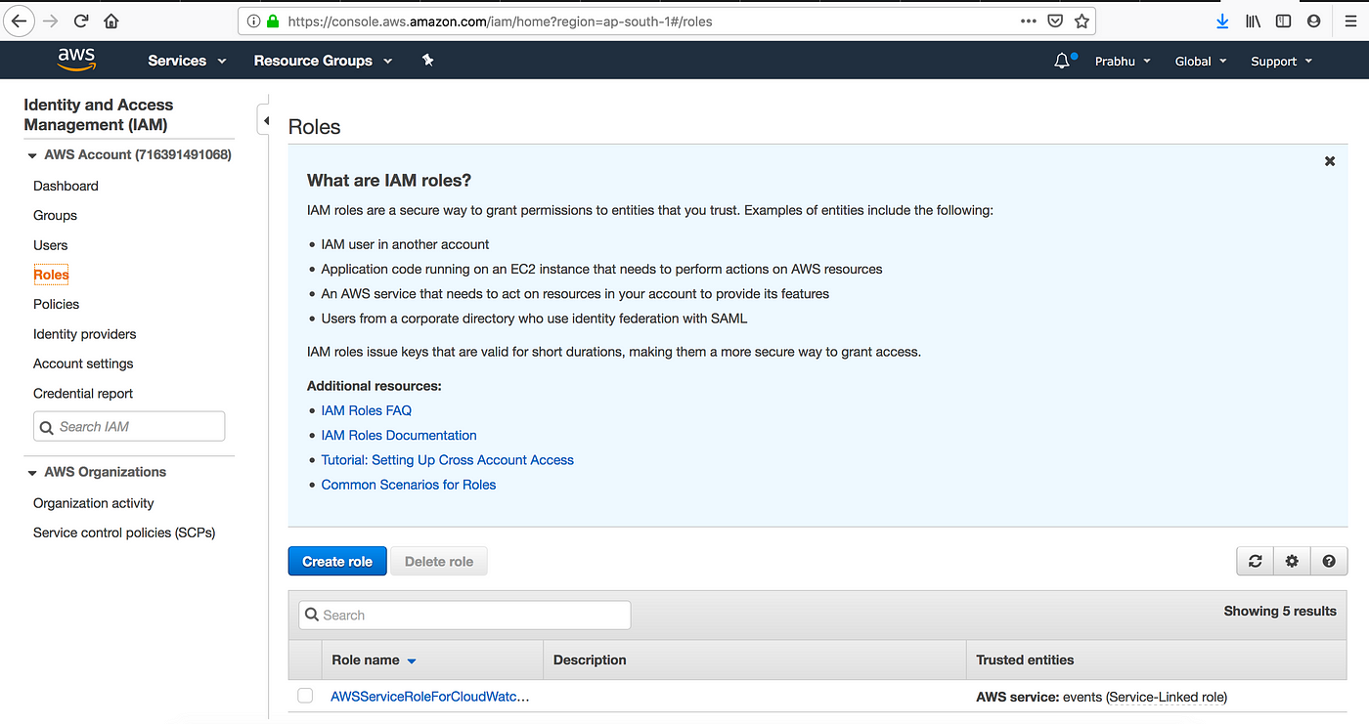The image size is (1369, 724).
Task: Go to the browser home icon
Action: coord(111,21)
